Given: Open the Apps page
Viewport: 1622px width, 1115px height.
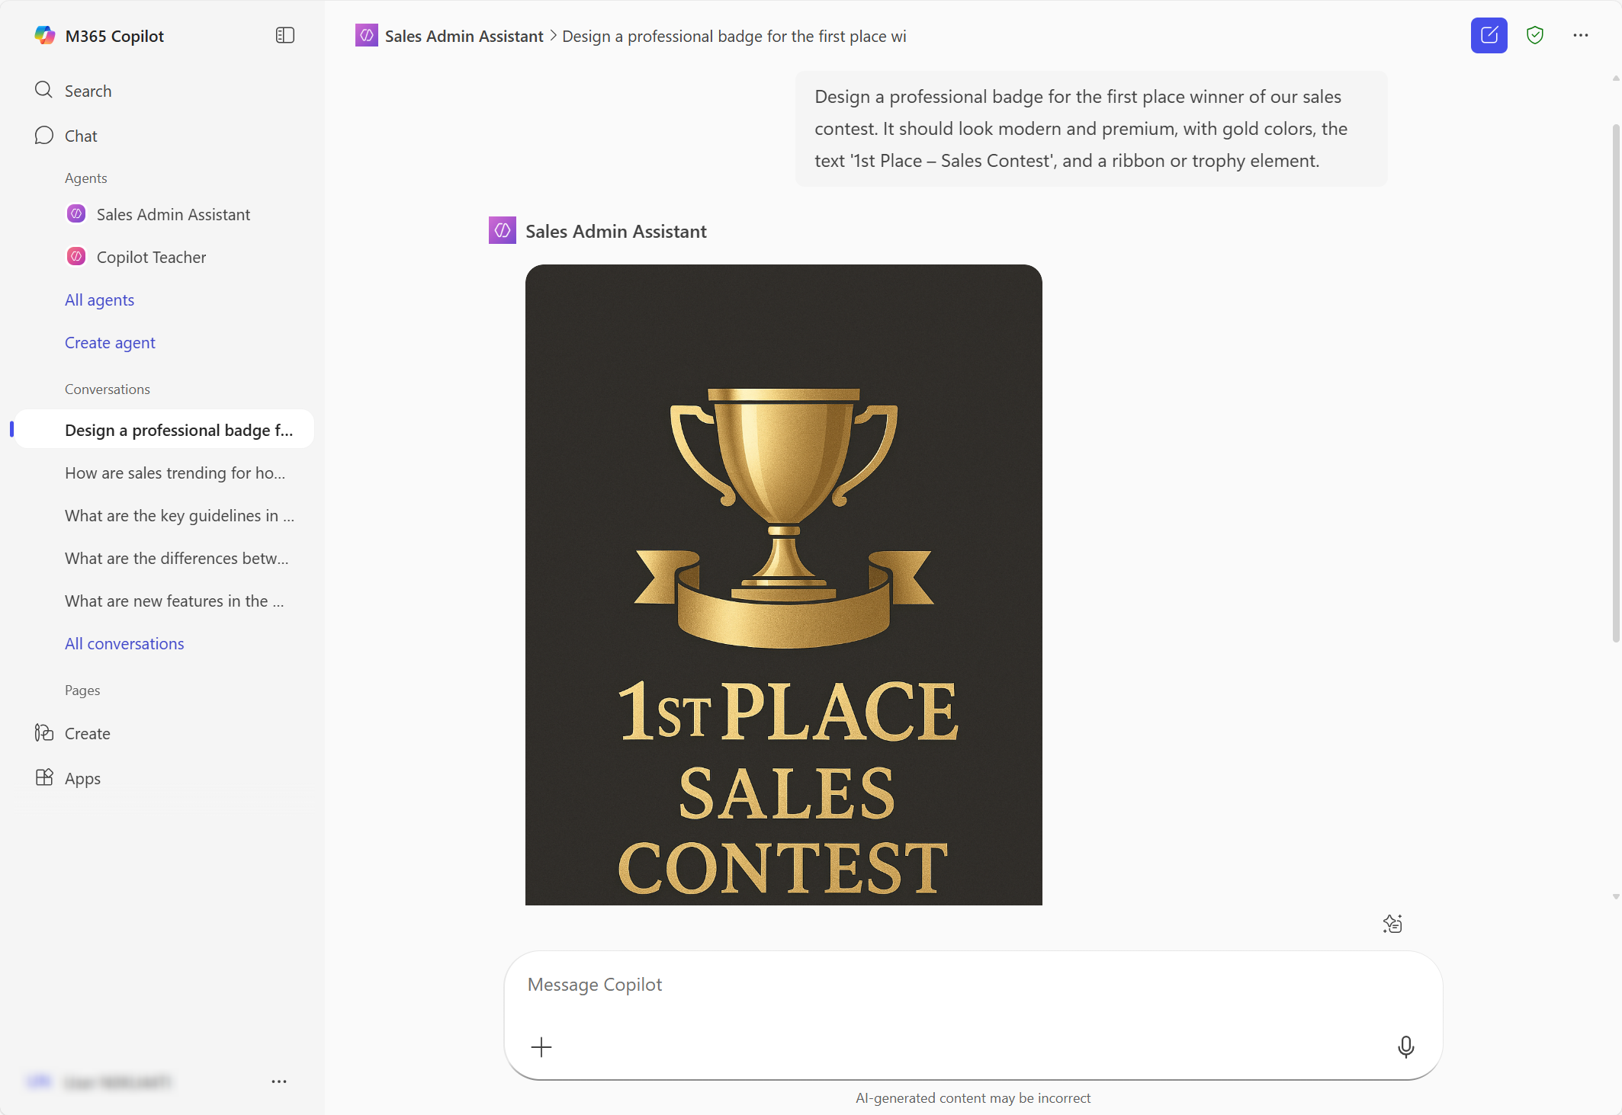Looking at the screenshot, I should 82,779.
